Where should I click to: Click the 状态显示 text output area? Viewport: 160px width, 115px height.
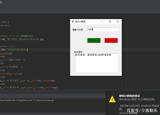96,63
